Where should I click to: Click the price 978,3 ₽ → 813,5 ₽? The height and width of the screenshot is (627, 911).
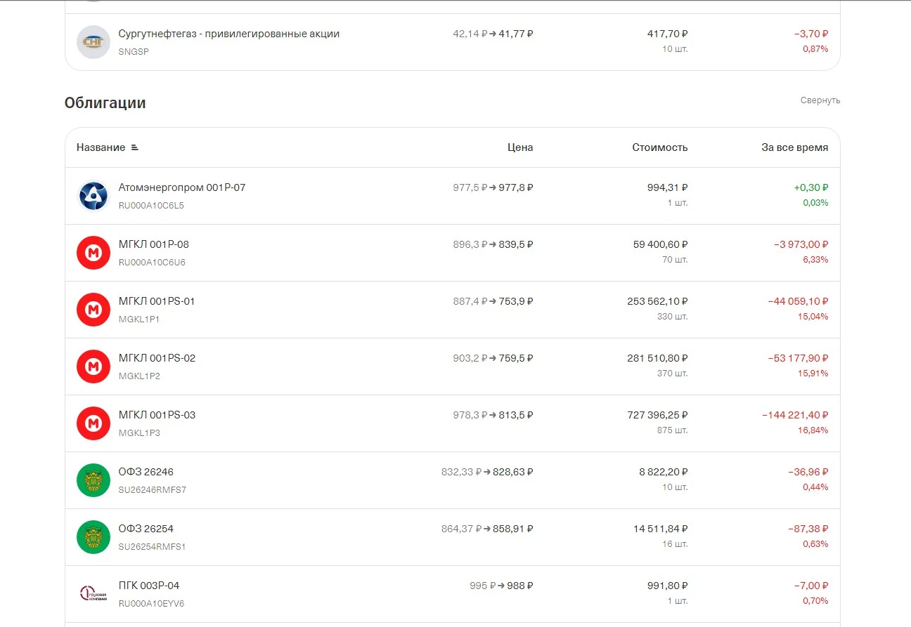tap(493, 415)
